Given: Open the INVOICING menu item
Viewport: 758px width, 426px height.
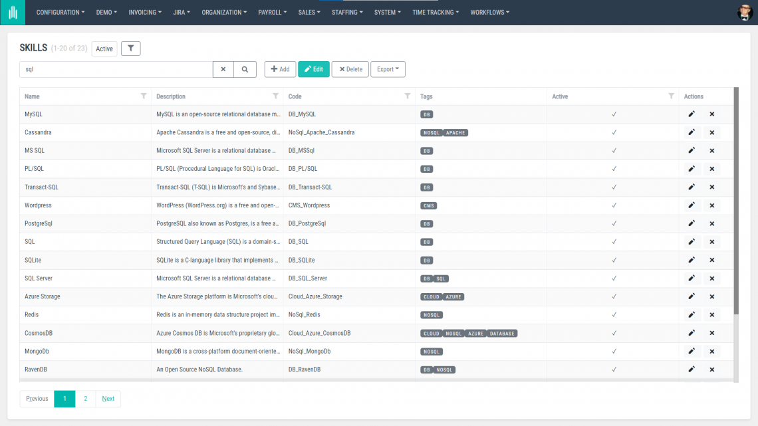Looking at the screenshot, I should pyautogui.click(x=145, y=12).
